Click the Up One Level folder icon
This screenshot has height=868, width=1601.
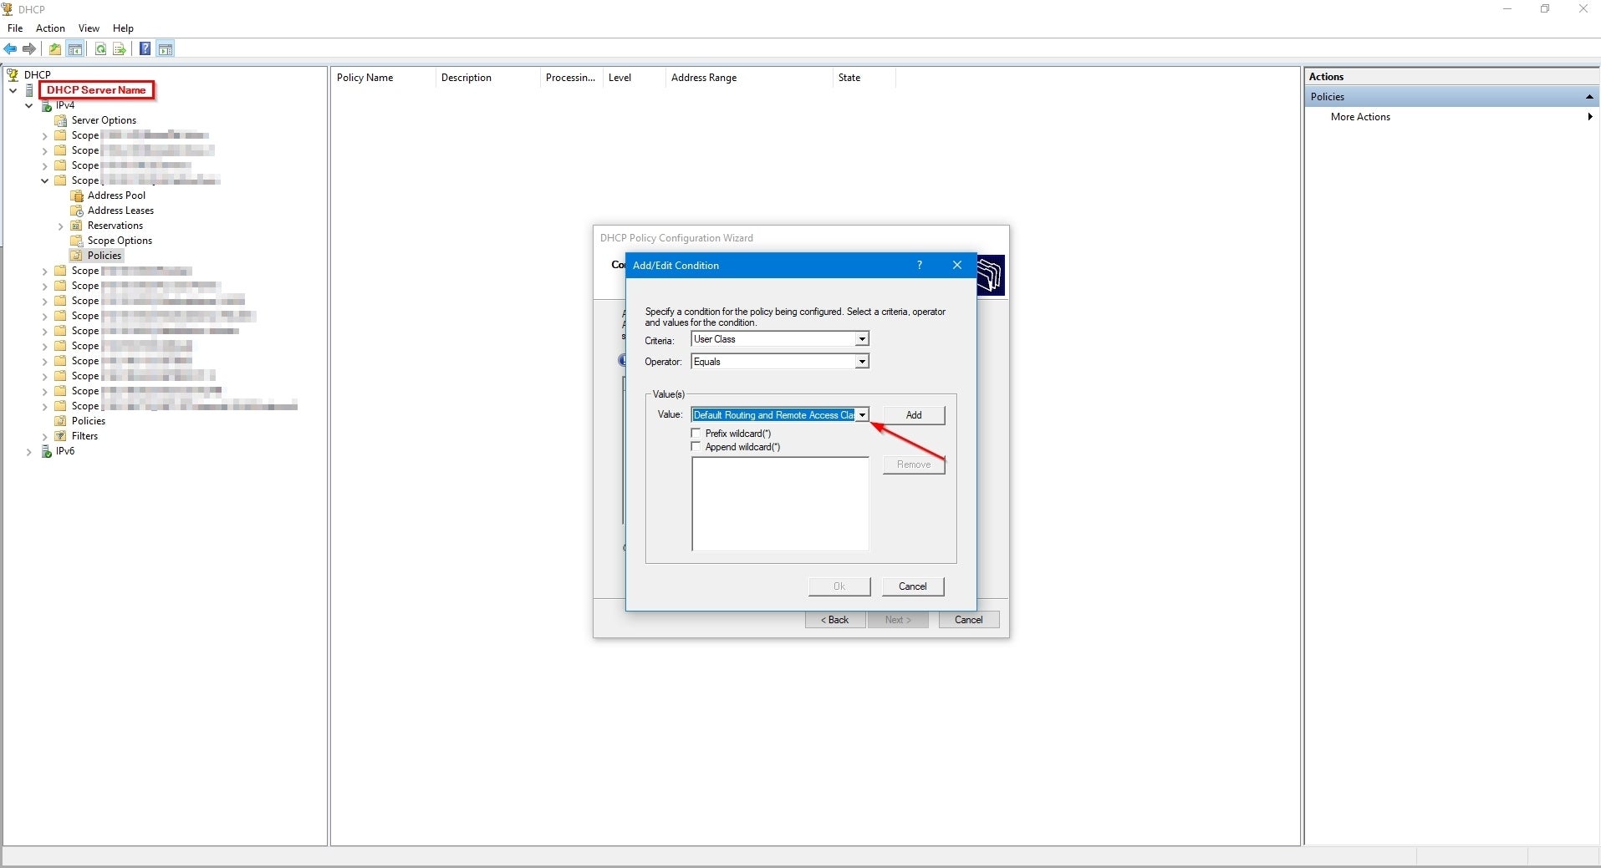tap(55, 49)
